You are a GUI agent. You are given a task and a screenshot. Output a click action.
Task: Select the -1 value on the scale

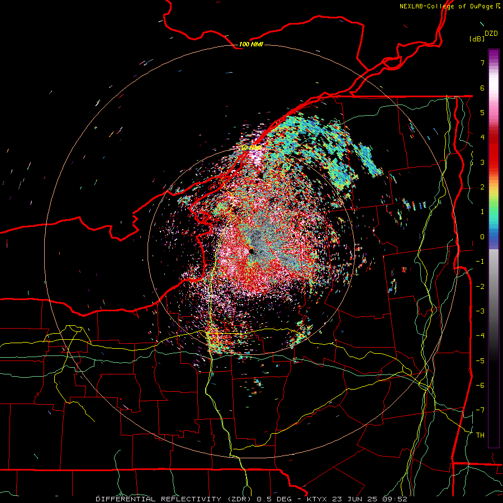pos(480,262)
